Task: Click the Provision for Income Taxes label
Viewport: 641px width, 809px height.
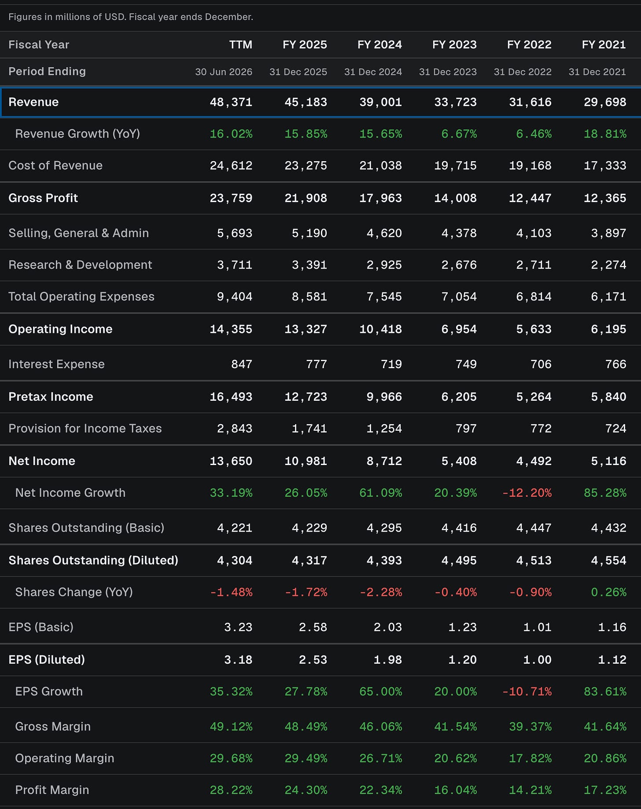Action: click(85, 429)
